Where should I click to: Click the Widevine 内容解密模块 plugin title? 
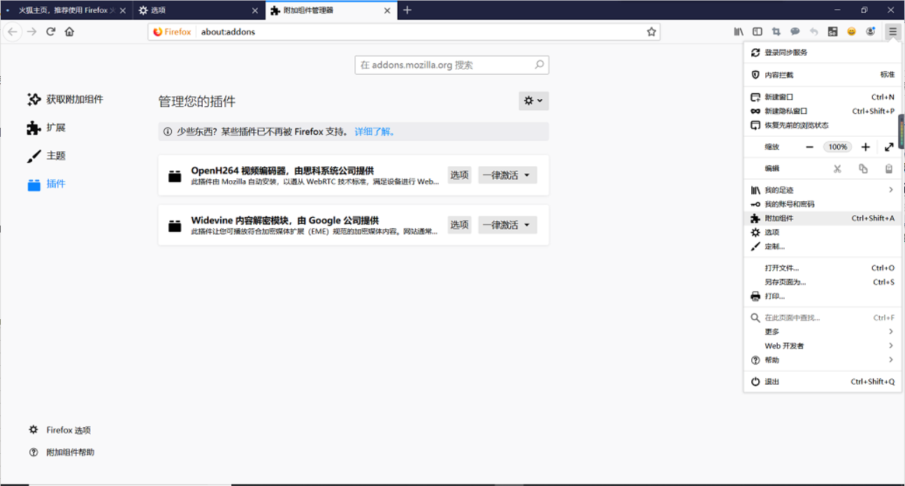pos(285,220)
